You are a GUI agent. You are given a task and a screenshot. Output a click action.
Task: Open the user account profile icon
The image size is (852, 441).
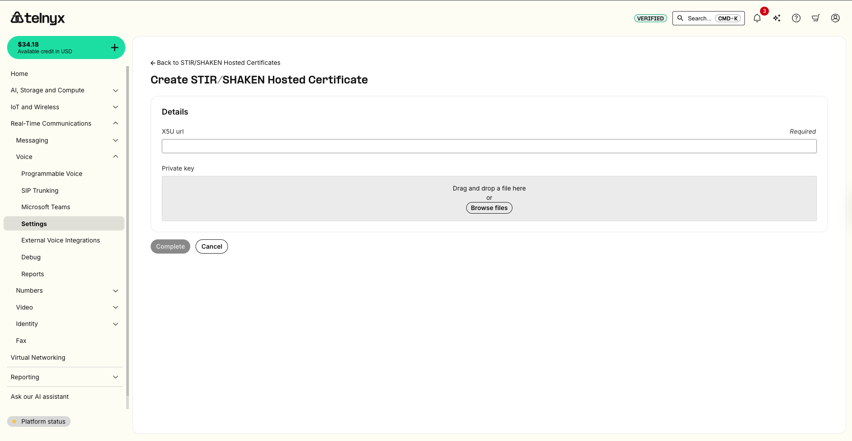tap(835, 18)
